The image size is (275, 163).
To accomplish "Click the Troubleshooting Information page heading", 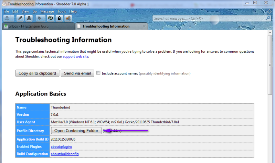I will (63, 40).
